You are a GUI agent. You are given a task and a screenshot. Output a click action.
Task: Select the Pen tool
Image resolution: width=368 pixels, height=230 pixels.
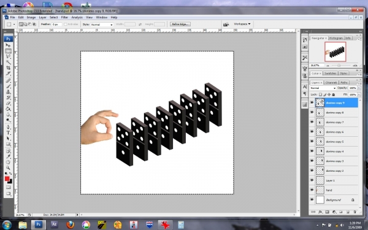(8, 127)
